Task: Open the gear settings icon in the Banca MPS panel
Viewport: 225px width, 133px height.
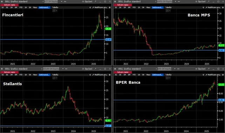Action: click(x=223, y=7)
